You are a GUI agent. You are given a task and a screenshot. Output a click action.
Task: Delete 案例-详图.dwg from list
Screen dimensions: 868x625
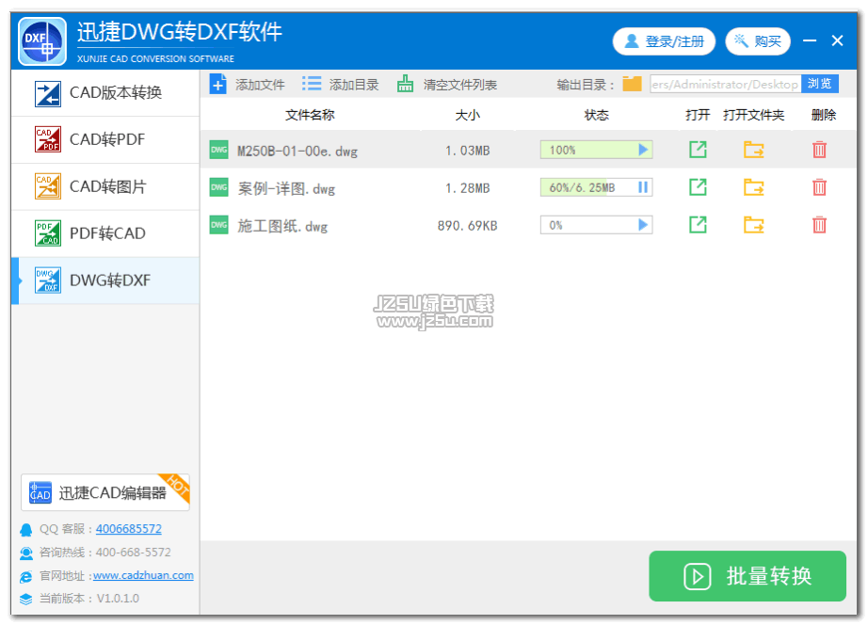click(820, 187)
